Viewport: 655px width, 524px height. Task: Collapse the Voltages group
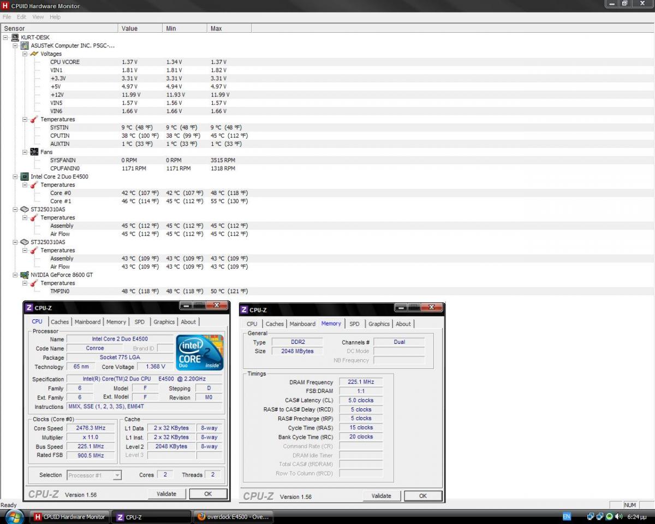coord(25,53)
